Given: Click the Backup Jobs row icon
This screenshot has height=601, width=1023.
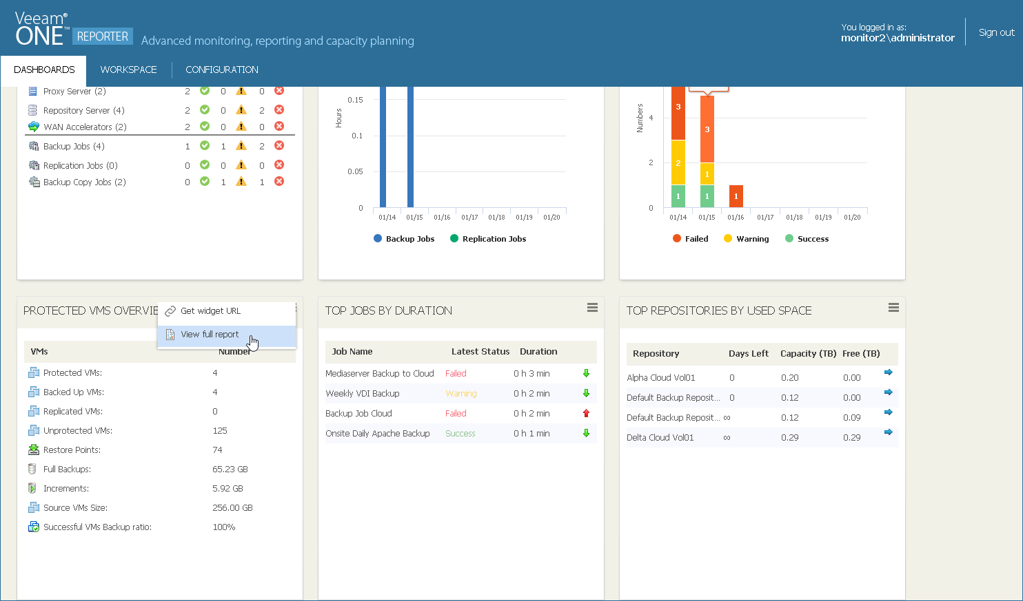Looking at the screenshot, I should click(34, 146).
